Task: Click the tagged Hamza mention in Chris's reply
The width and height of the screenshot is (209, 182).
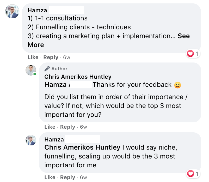Action: click(56, 85)
